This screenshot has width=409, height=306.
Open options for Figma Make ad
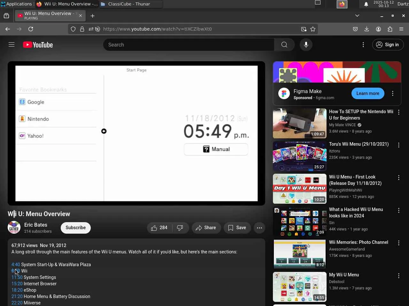[393, 93]
